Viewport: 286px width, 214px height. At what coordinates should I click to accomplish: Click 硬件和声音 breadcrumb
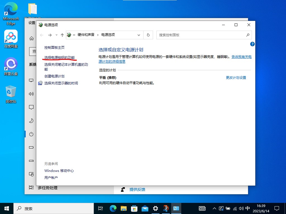[86, 35]
